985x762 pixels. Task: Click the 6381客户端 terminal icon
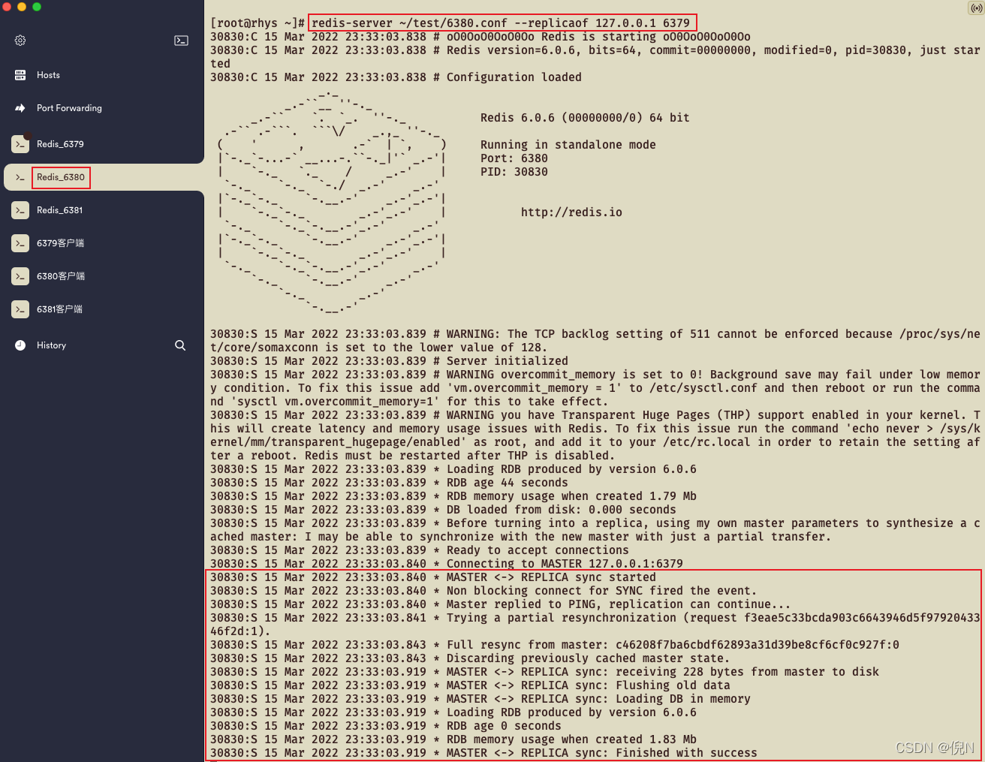(x=20, y=309)
